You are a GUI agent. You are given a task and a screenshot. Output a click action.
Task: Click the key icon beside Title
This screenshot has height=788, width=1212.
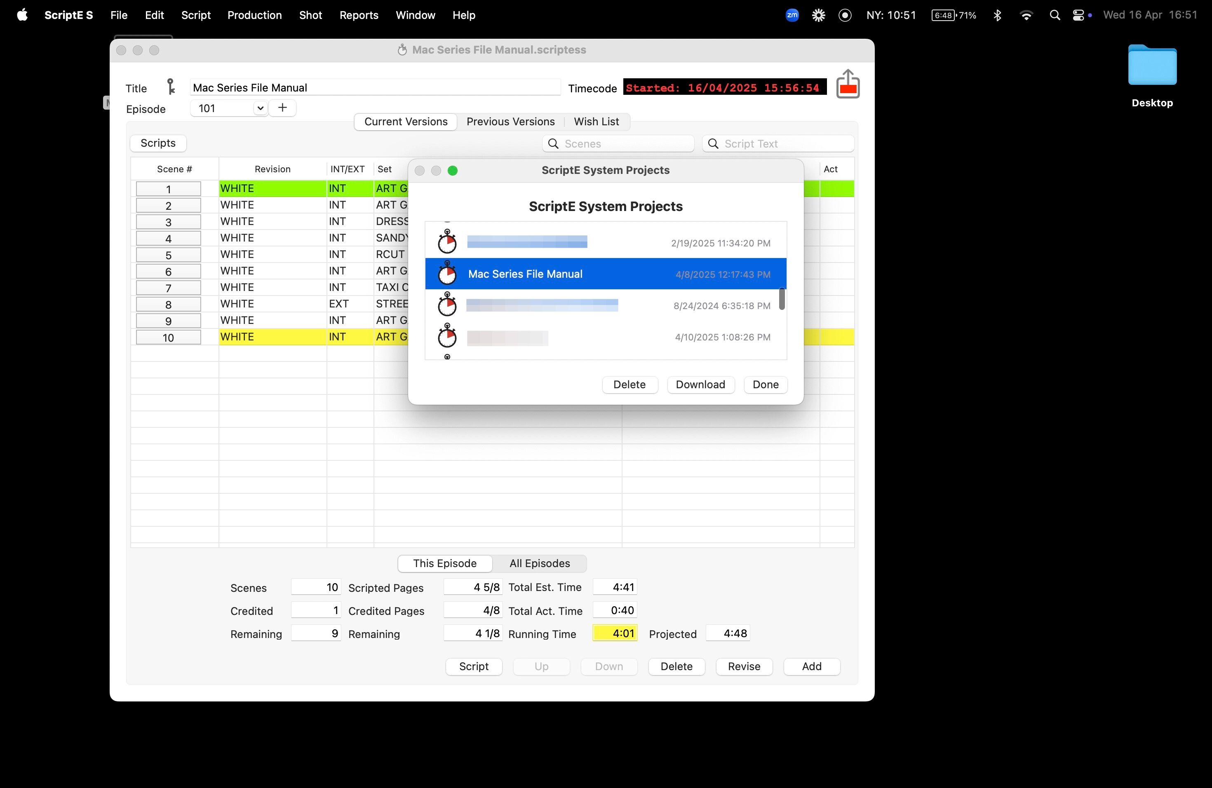click(x=171, y=87)
